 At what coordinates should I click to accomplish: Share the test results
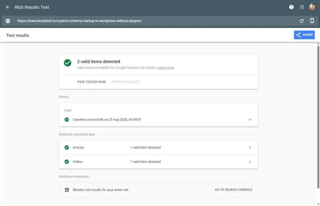pyautogui.click(x=304, y=35)
